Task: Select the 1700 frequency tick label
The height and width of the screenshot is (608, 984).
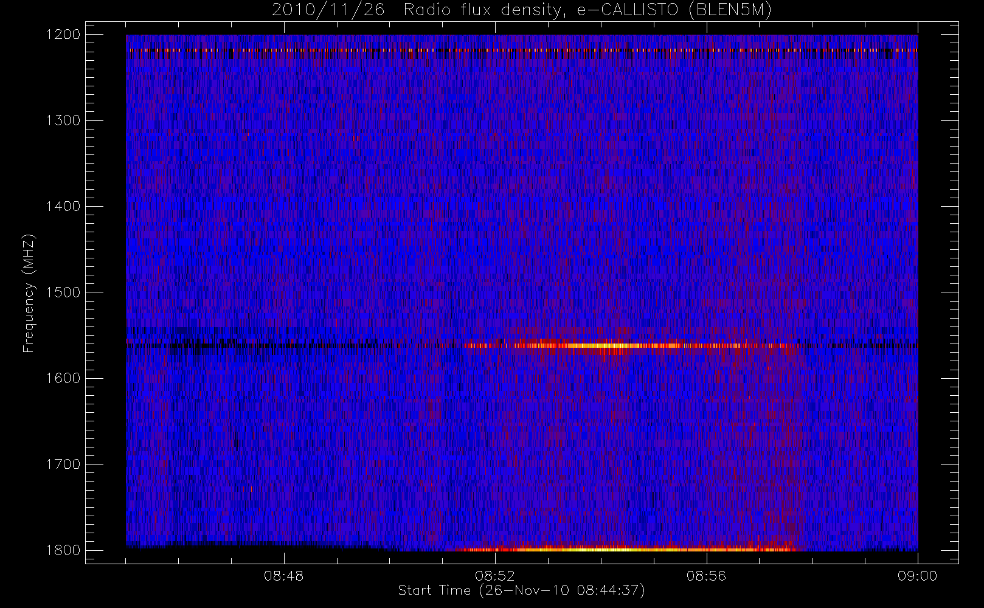Action: [63, 465]
